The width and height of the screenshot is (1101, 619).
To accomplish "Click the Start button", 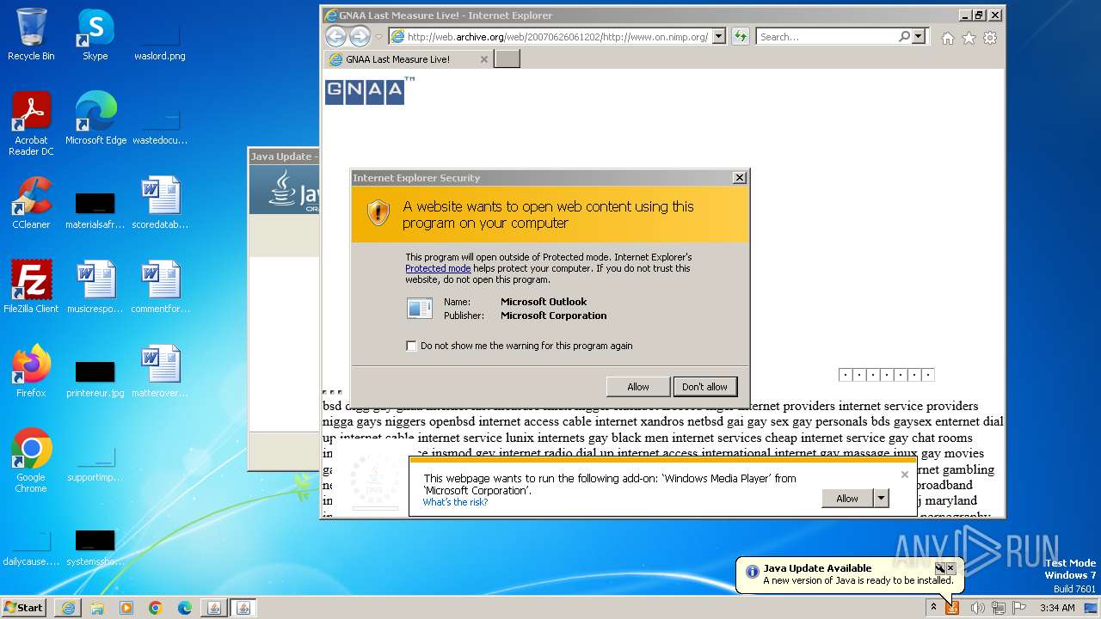I will point(24,608).
